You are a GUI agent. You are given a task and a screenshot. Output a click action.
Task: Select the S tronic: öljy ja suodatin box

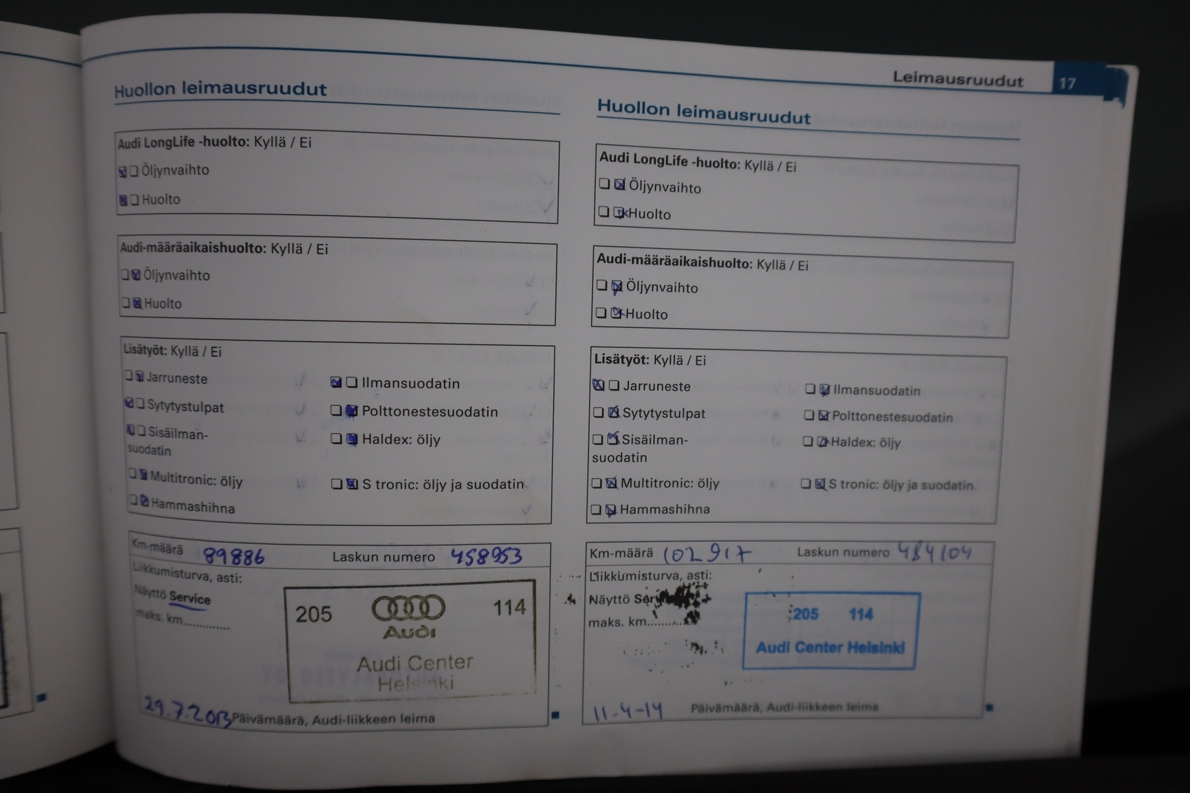click(337, 485)
